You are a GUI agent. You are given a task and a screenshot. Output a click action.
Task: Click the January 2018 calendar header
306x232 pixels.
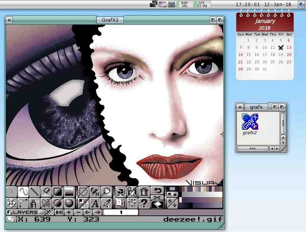pos(265,24)
